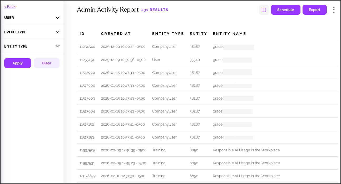Go back using the Back link

click(10, 7)
